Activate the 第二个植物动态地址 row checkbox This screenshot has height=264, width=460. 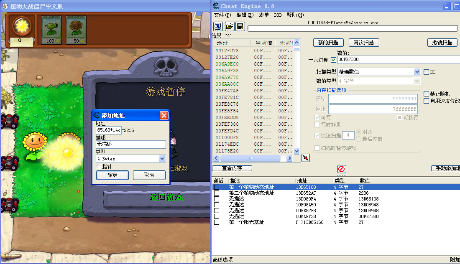217,193
